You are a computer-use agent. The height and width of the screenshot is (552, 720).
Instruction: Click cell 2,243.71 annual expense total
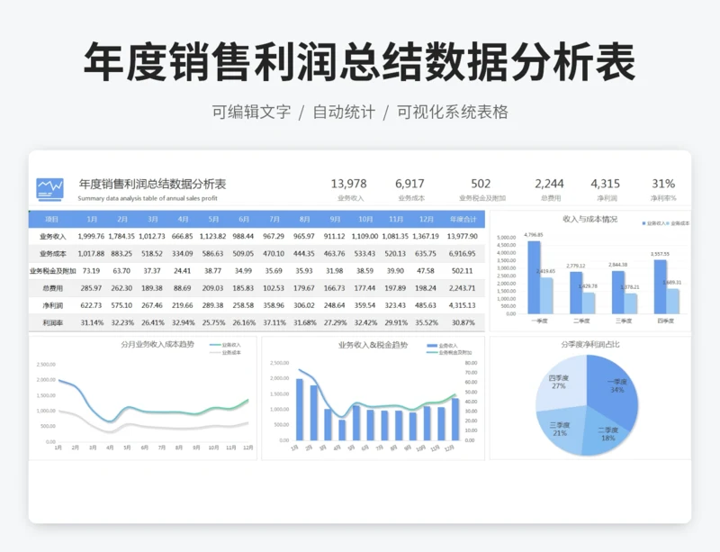click(463, 288)
